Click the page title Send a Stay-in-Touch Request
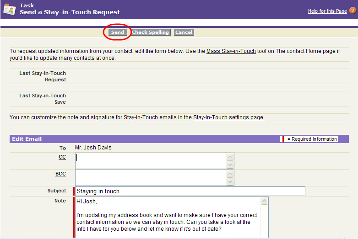Screen dimensions: 358x239 pyautogui.click(x=70, y=12)
